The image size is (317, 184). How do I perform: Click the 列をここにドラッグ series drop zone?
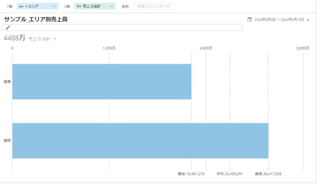pos(154,6)
